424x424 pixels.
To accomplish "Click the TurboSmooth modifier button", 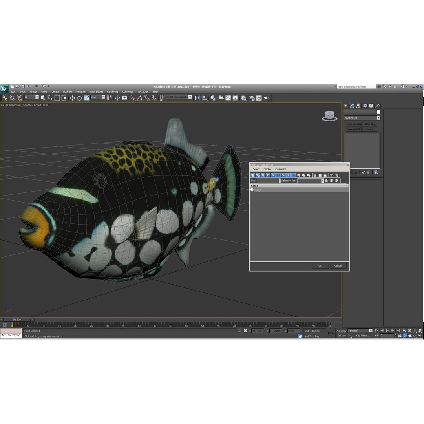I will [353, 124].
